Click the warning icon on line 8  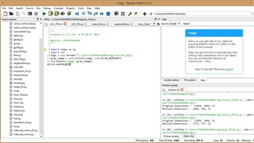(45, 49)
